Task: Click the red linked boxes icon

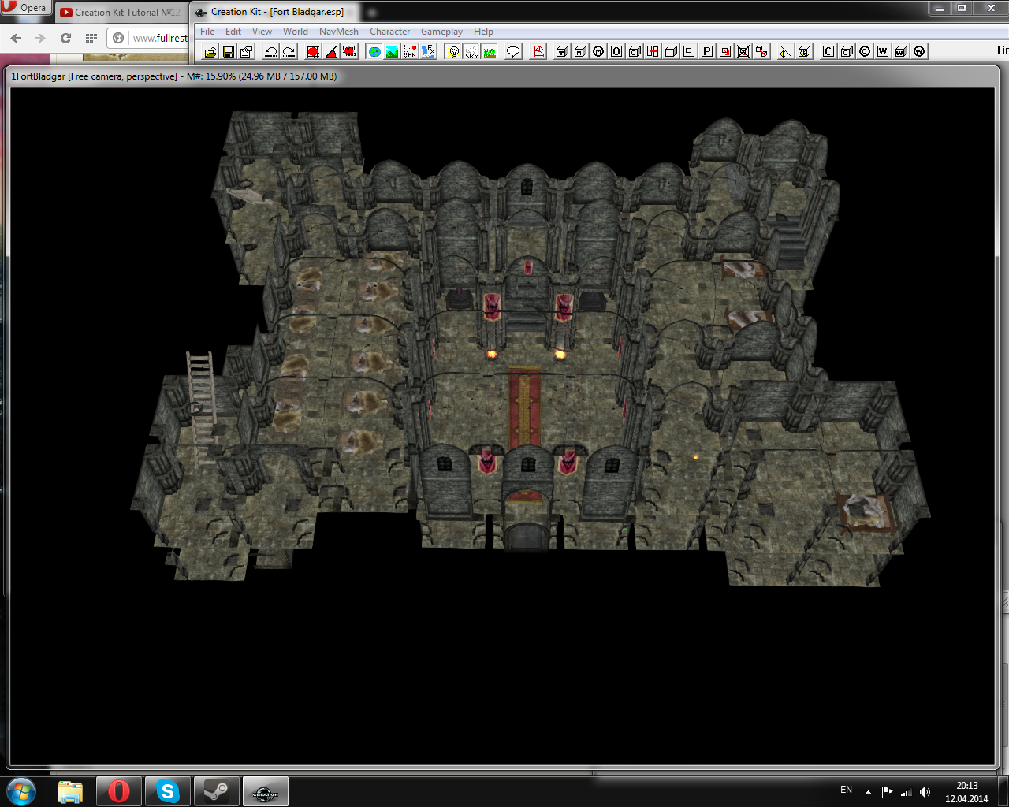Action: [761, 51]
